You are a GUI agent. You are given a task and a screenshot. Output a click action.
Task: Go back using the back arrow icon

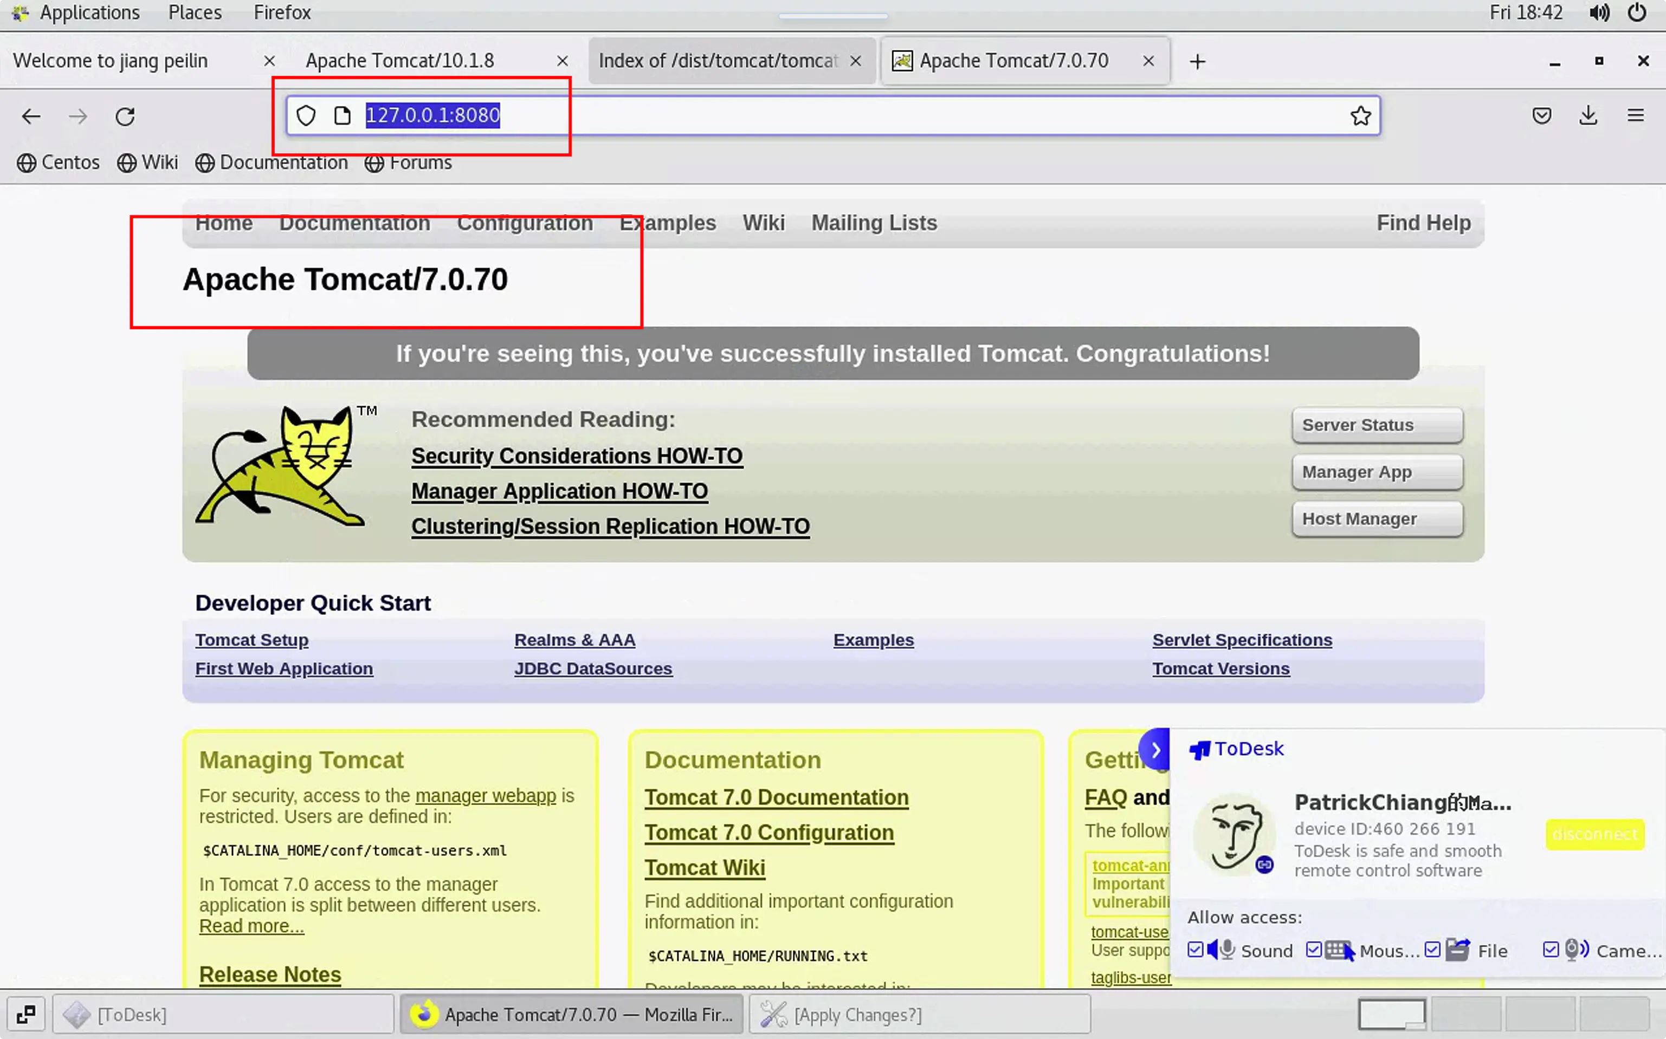tap(31, 116)
